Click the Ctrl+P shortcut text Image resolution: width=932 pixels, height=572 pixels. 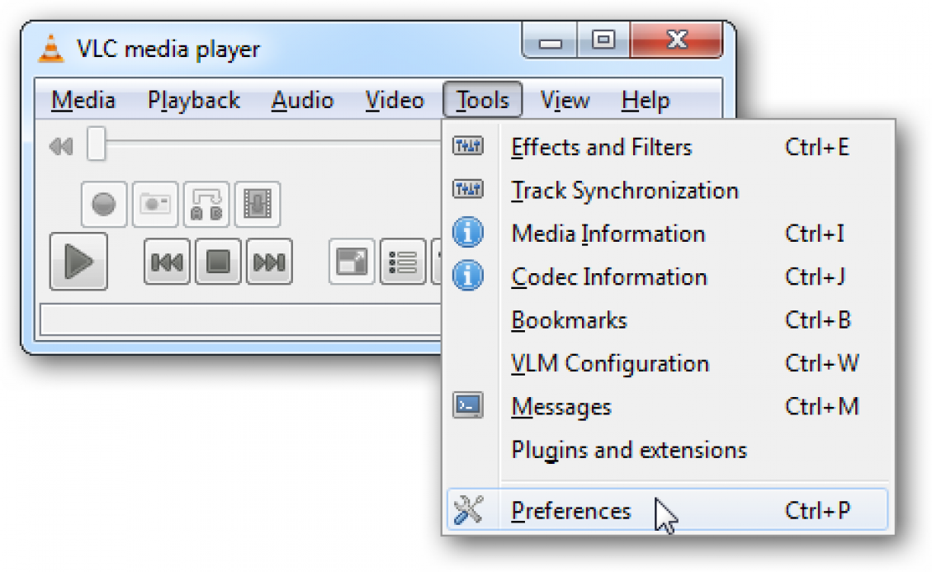817,511
